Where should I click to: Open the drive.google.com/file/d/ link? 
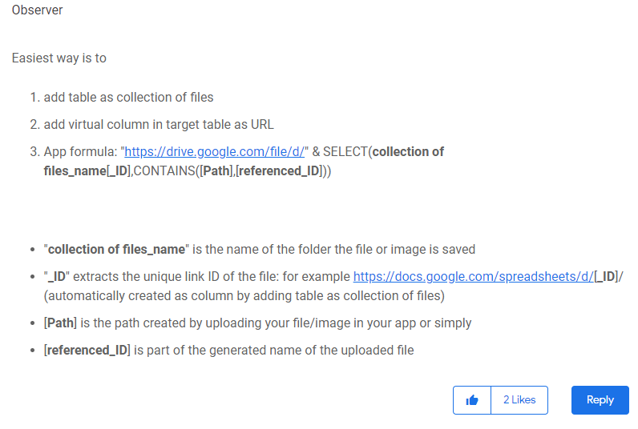click(x=215, y=151)
